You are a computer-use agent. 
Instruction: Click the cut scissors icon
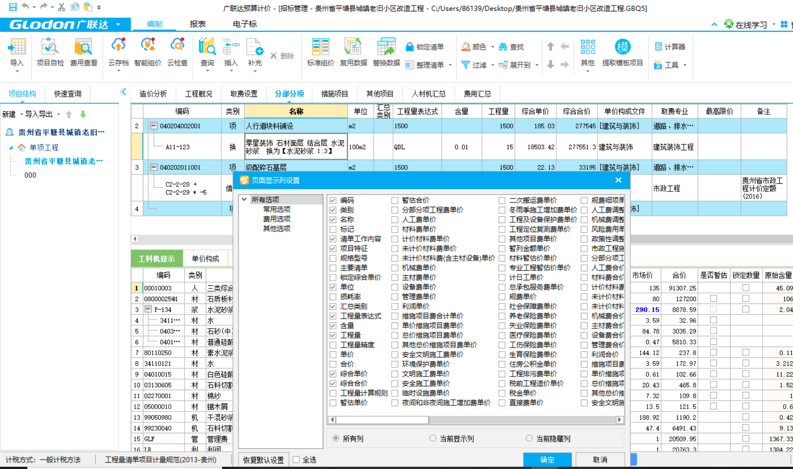coord(62,7)
